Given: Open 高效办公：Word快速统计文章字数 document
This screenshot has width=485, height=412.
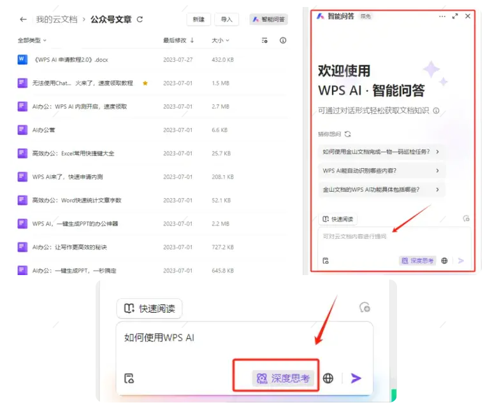Looking at the screenshot, I should (76, 201).
